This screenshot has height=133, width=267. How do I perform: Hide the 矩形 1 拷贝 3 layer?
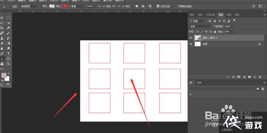[x=191, y=38]
